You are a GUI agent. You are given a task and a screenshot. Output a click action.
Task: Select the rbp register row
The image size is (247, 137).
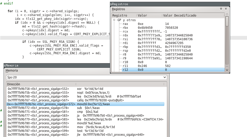173,47
